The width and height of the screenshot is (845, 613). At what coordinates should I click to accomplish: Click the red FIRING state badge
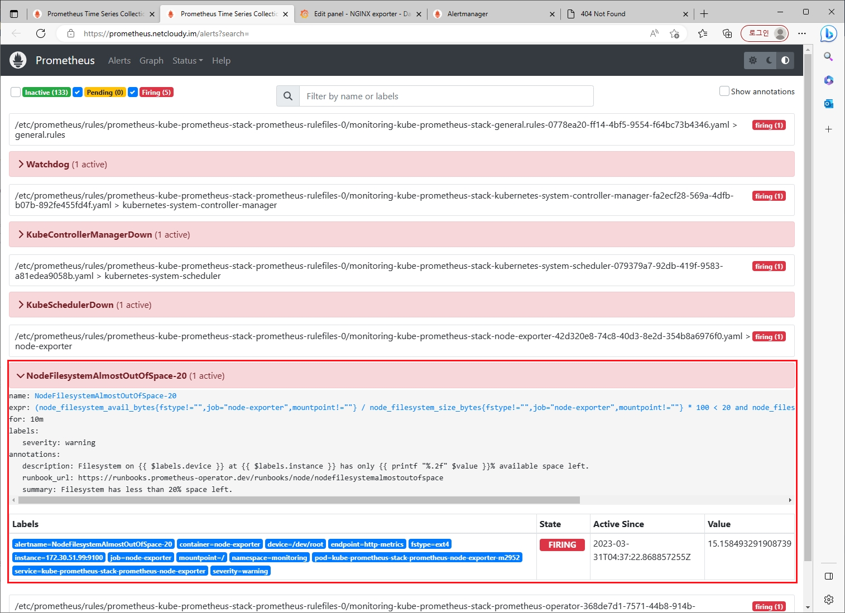pos(562,545)
